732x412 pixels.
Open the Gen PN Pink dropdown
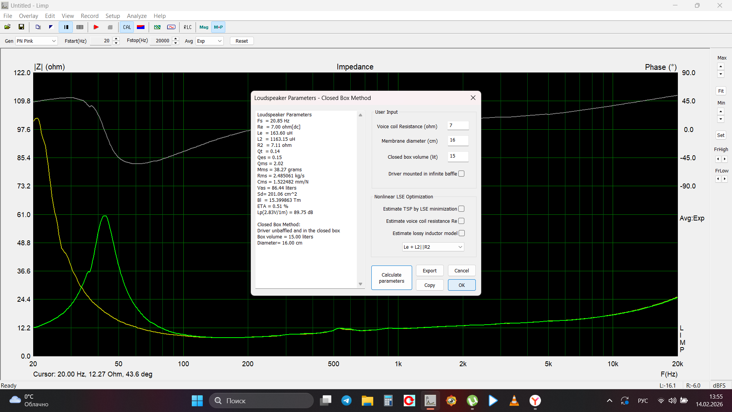tap(37, 41)
